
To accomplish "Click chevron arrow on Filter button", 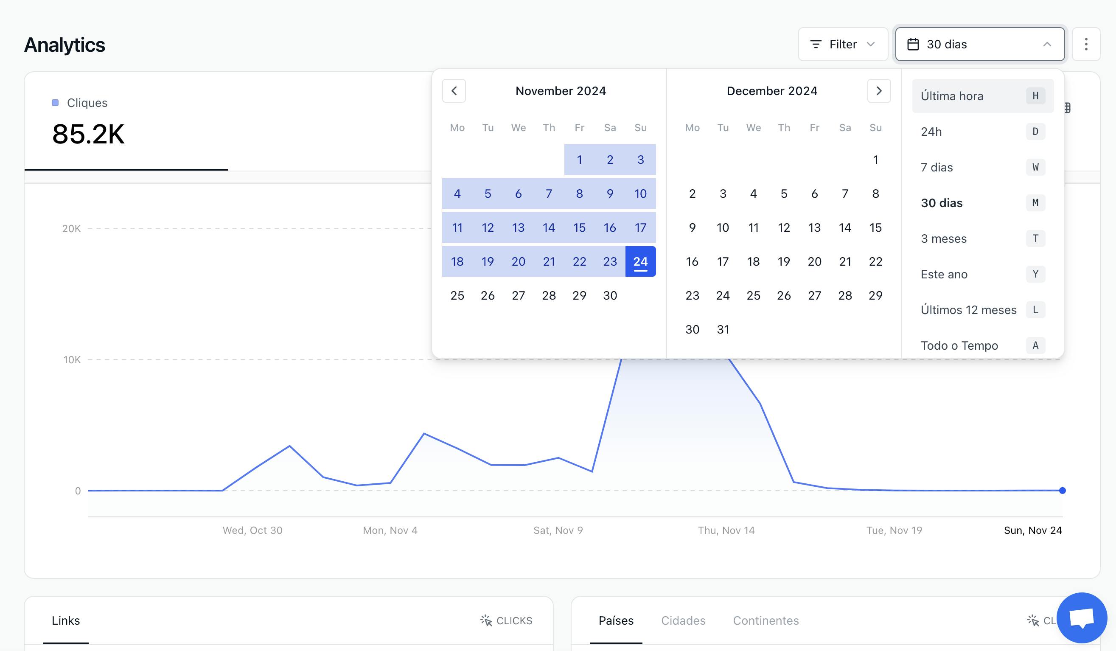I will coord(871,44).
